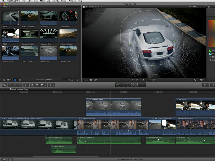Select the Shadows color correction puck
The image size is (215, 161).
(x=210, y=54)
